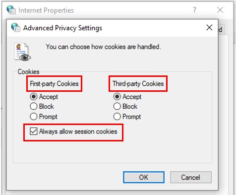Confirm settings with the OK button
This screenshot has height=195, width=236.
tap(144, 177)
